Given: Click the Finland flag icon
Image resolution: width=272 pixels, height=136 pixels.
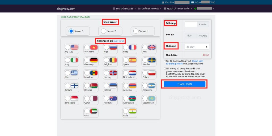Looking at the screenshot, I should [75, 86].
